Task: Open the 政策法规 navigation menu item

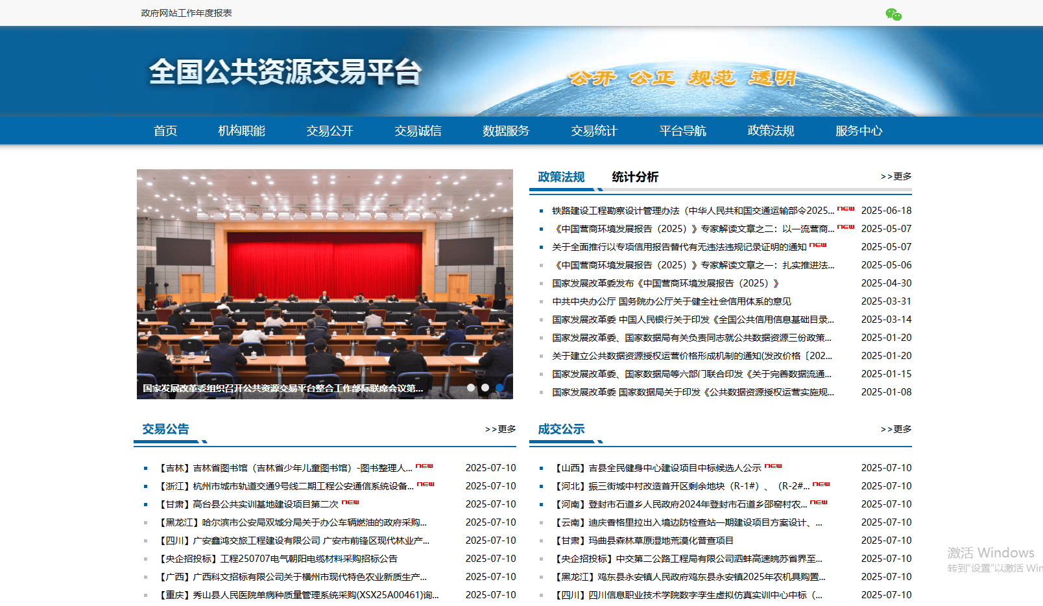Action: [x=771, y=131]
